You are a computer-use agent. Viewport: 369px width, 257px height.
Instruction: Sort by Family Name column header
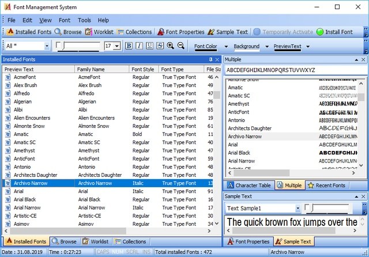[101, 69]
